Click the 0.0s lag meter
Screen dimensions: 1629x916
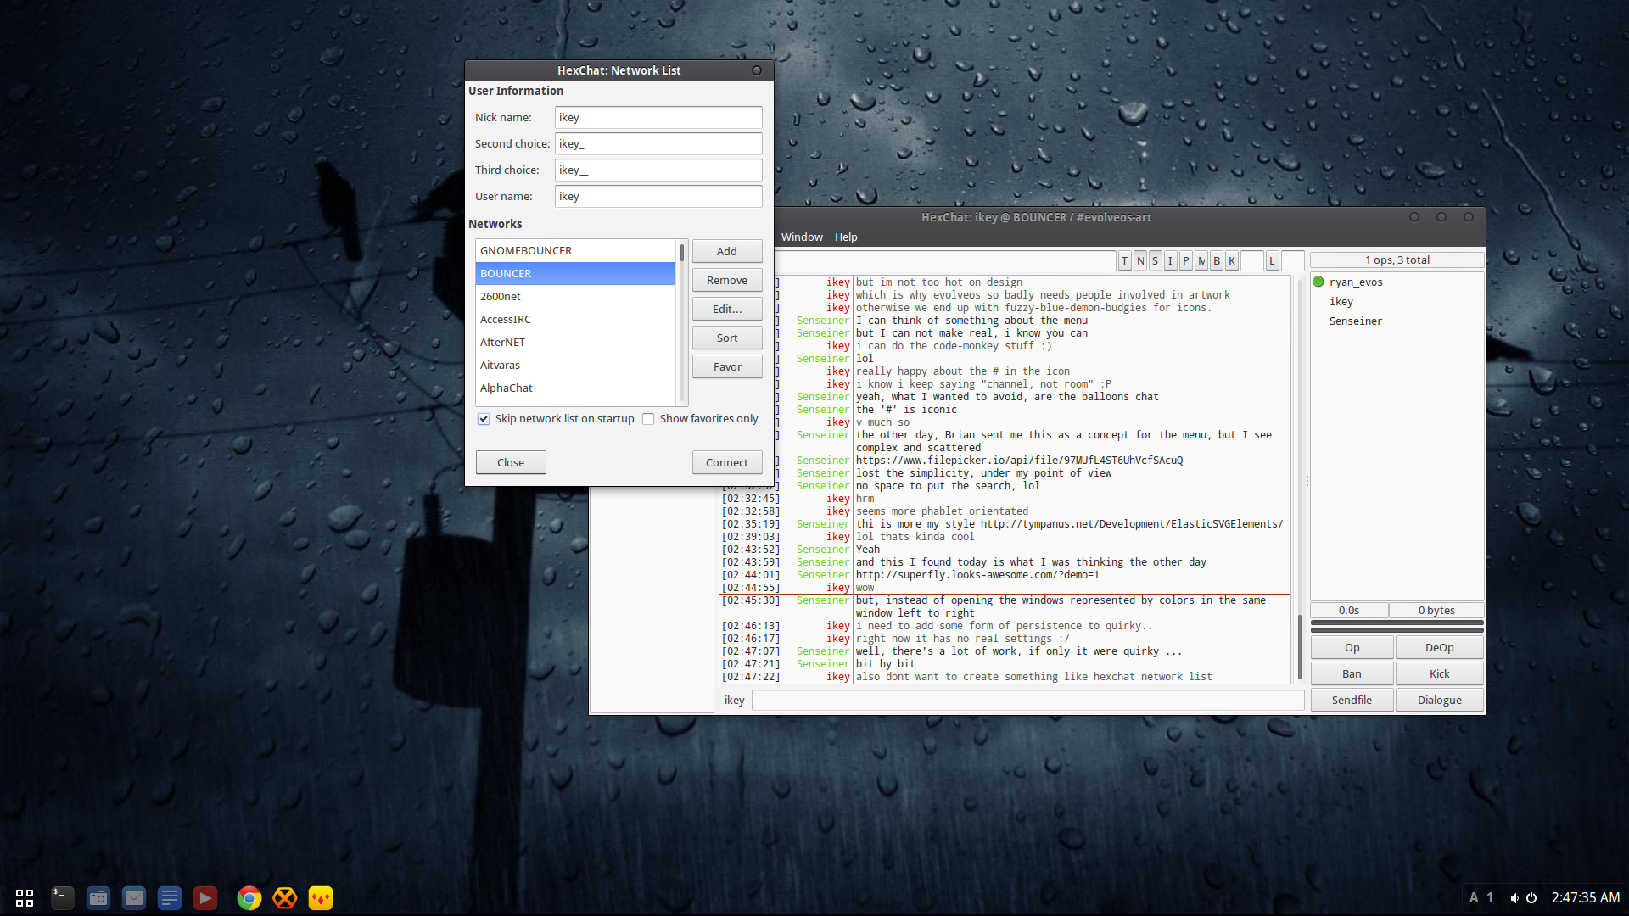[x=1349, y=610]
